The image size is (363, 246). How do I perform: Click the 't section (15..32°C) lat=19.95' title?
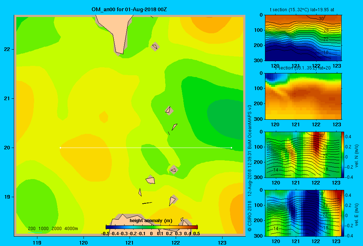click(x=302, y=10)
